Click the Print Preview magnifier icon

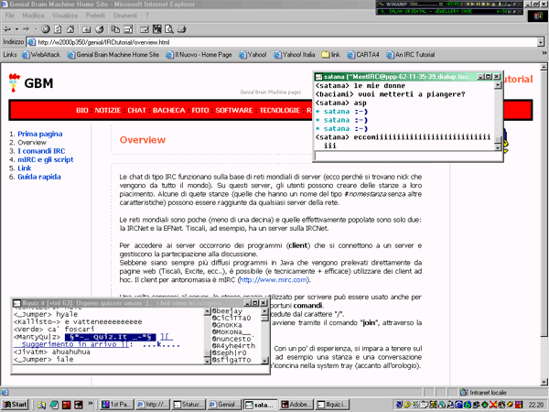pos(169,29)
